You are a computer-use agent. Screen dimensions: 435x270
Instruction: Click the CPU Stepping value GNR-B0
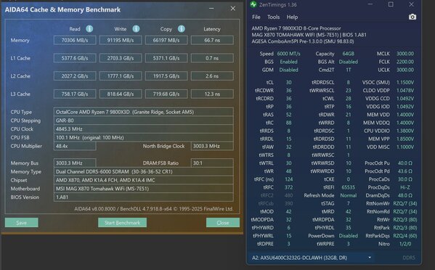point(144,120)
